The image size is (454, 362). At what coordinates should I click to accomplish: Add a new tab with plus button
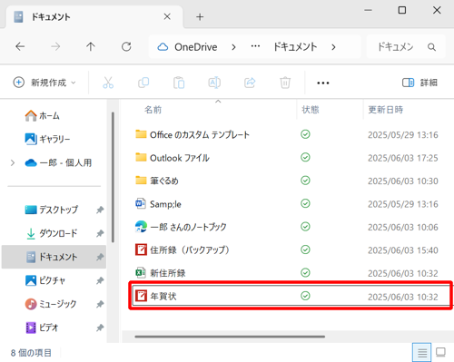pyautogui.click(x=200, y=17)
